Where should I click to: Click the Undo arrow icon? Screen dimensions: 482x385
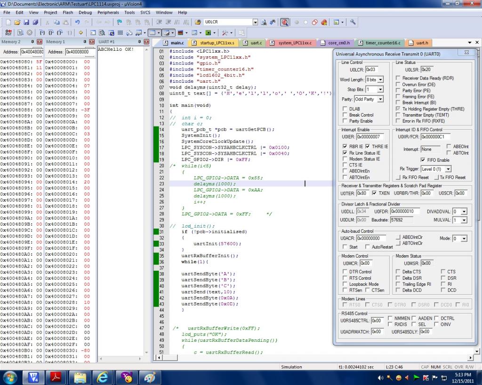pyautogui.click(x=76, y=22)
